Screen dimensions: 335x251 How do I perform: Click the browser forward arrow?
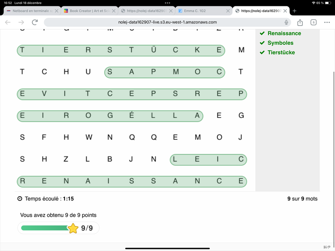pyautogui.click(x=21, y=22)
